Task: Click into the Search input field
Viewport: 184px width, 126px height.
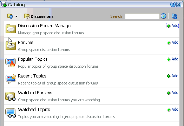Action: click(x=142, y=16)
